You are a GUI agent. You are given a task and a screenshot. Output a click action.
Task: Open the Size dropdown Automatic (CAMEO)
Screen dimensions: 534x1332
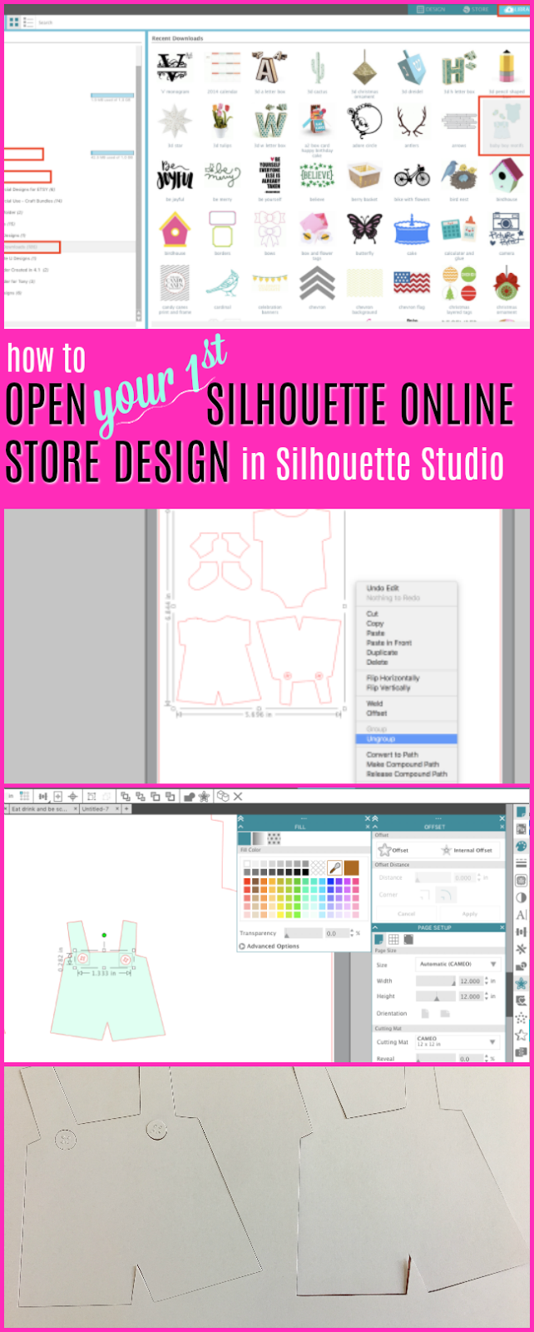tap(457, 964)
